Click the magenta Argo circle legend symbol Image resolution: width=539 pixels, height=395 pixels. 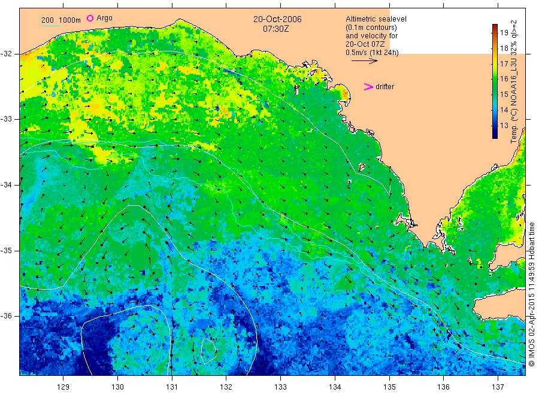coord(90,18)
